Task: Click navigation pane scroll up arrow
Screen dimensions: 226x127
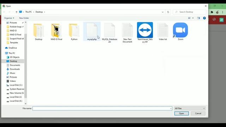Action: (x=25, y=22)
